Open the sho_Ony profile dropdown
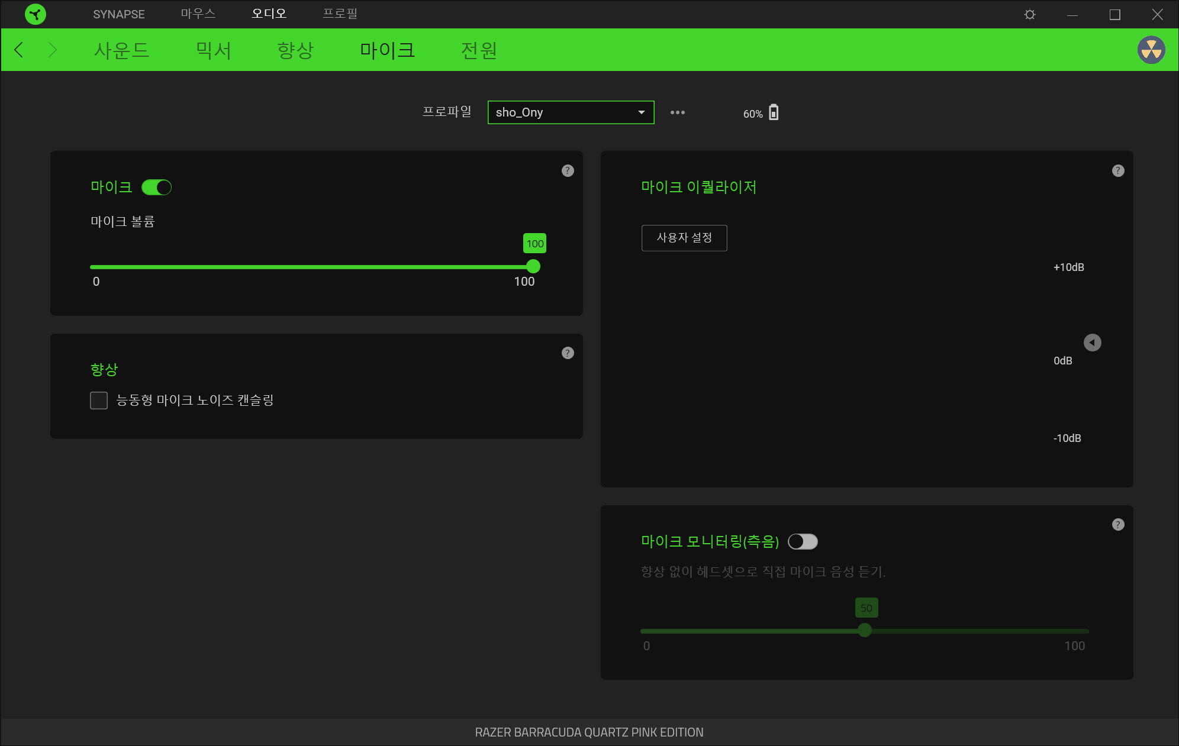Image resolution: width=1179 pixels, height=746 pixels. coord(571,112)
